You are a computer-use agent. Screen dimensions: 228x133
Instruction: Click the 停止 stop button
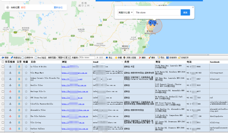click(109, 58)
